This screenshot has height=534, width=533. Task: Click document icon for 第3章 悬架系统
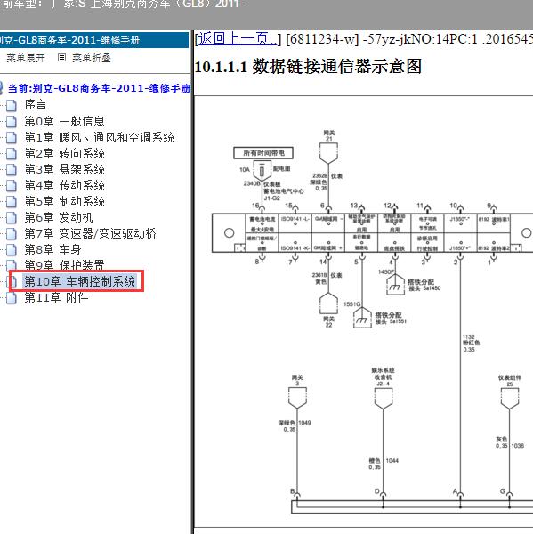point(12,170)
